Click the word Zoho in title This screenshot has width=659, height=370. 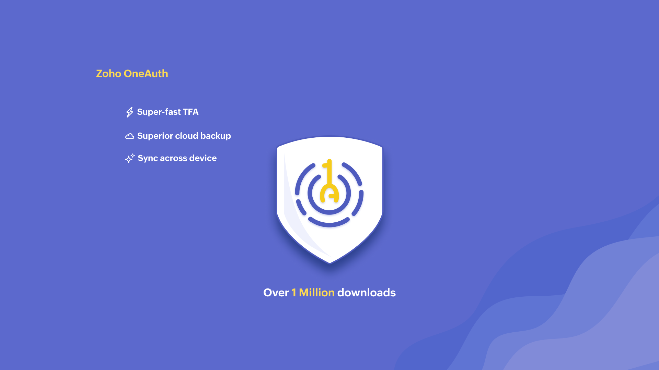click(x=108, y=74)
